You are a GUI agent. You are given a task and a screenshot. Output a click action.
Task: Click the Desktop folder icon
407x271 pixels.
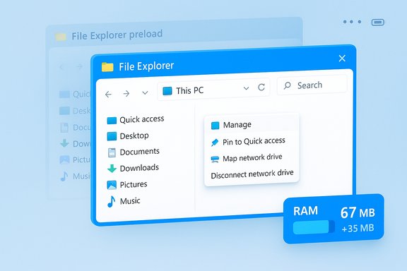(112, 136)
